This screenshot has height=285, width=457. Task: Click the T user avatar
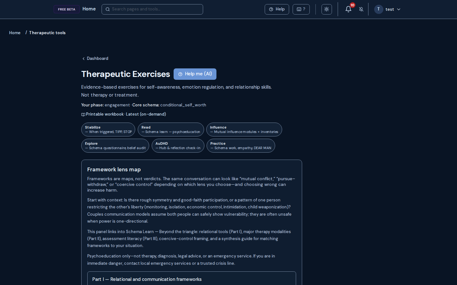(x=379, y=9)
